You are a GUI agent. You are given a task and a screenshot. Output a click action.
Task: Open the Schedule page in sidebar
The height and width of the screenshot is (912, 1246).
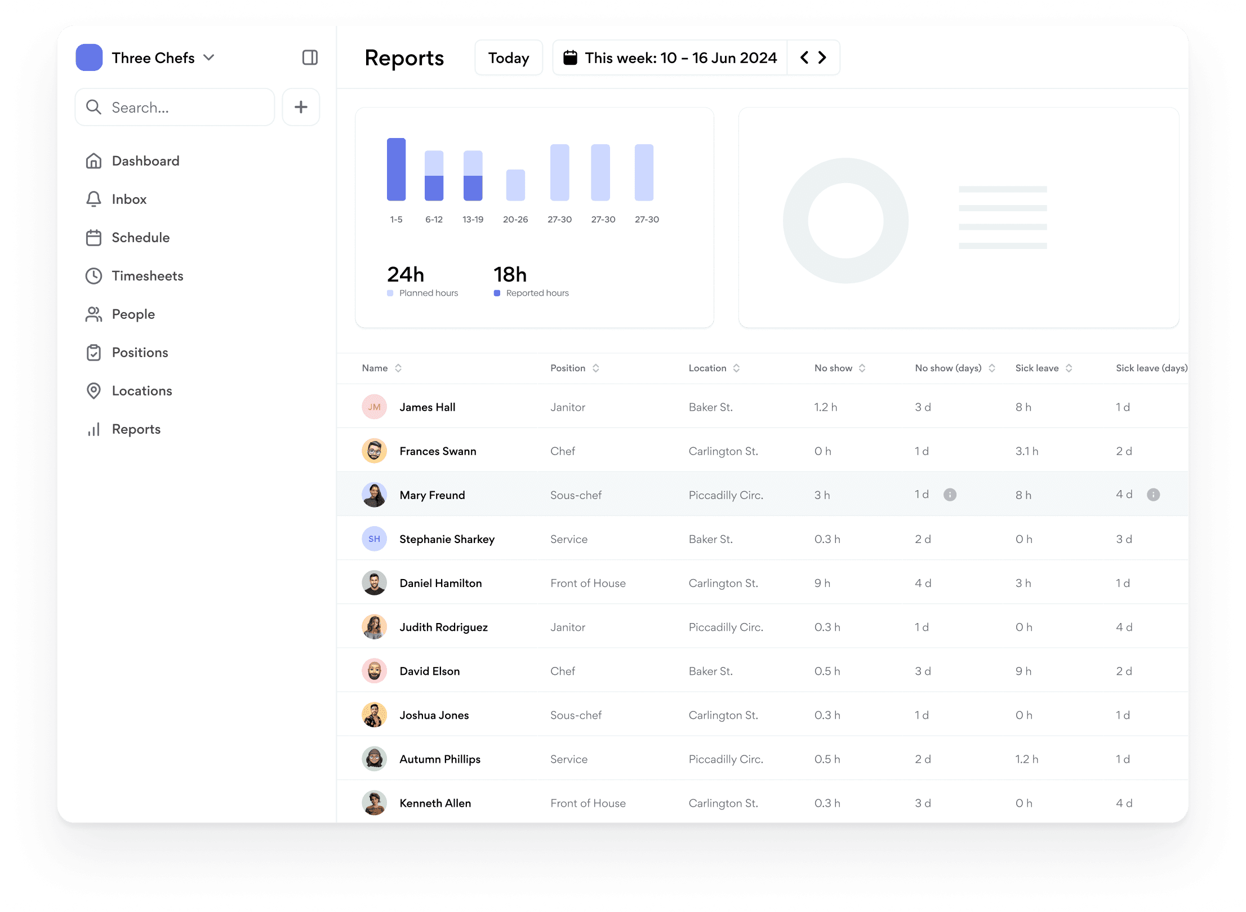coord(140,238)
